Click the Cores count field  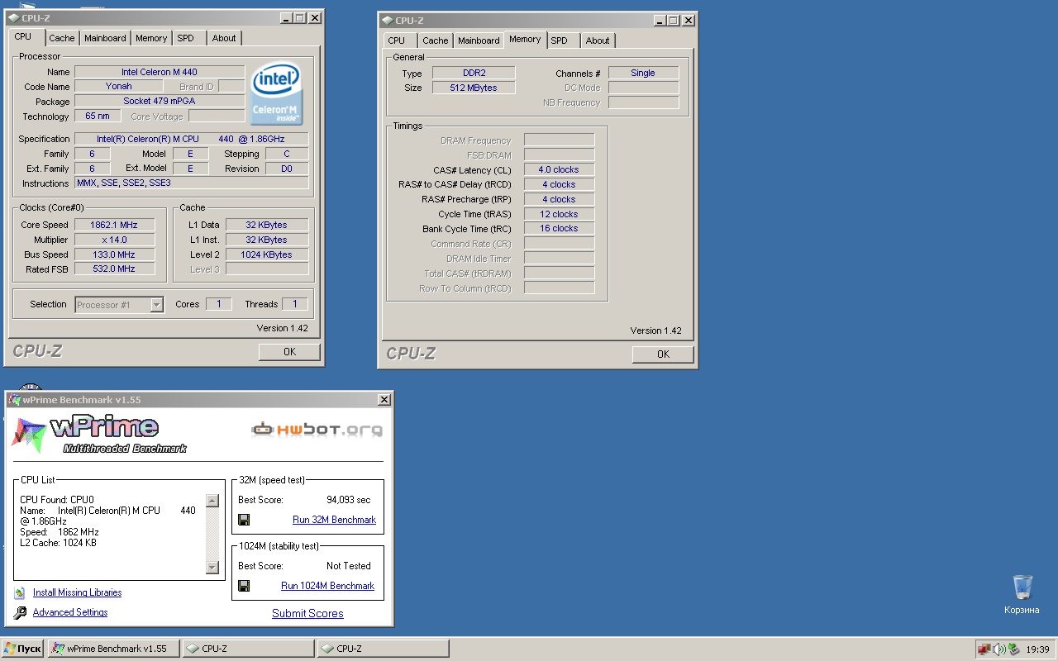click(x=218, y=304)
